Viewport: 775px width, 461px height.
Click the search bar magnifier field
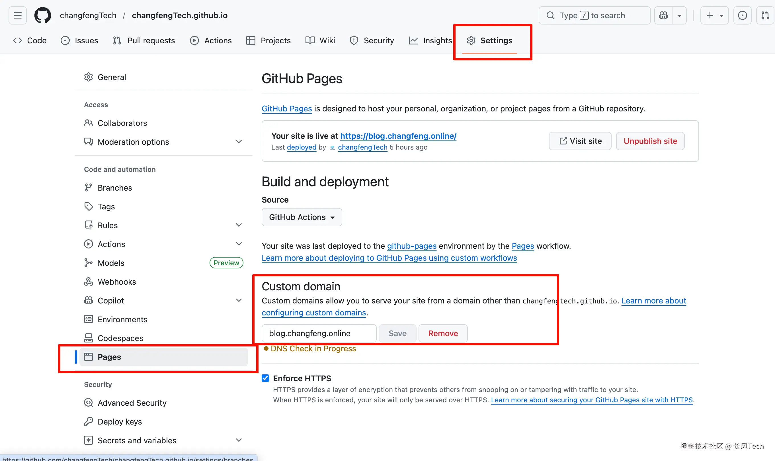594,15
